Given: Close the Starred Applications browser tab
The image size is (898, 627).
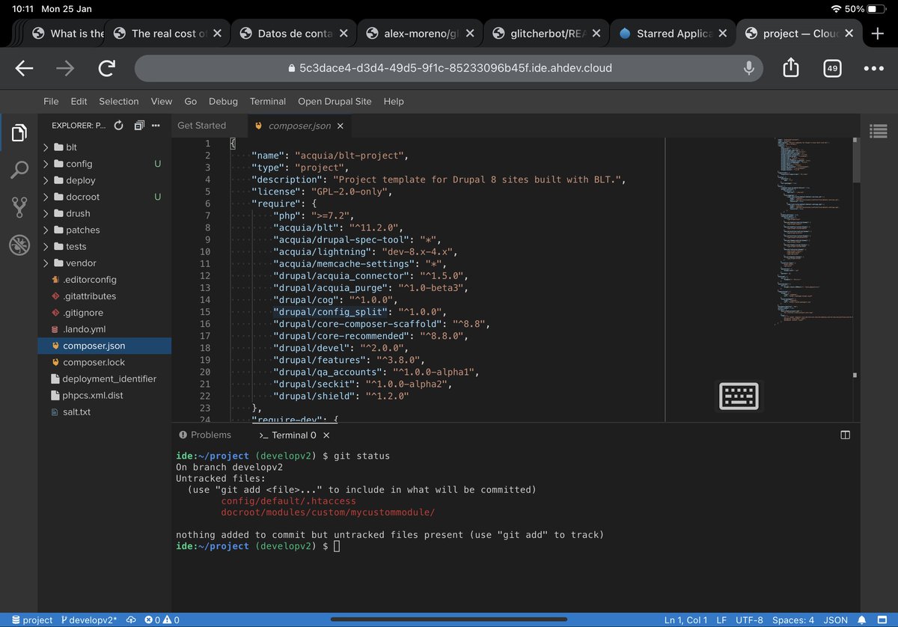Looking at the screenshot, I should coord(722,33).
